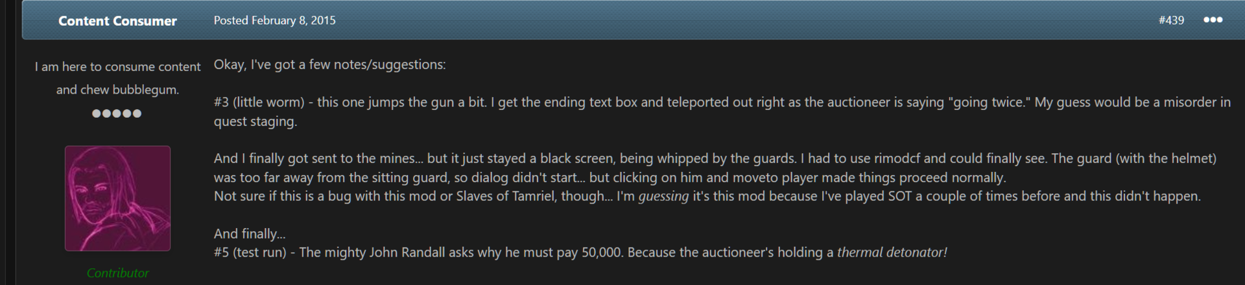
Task: Open the post options ellipsis menu
Action: [1213, 20]
